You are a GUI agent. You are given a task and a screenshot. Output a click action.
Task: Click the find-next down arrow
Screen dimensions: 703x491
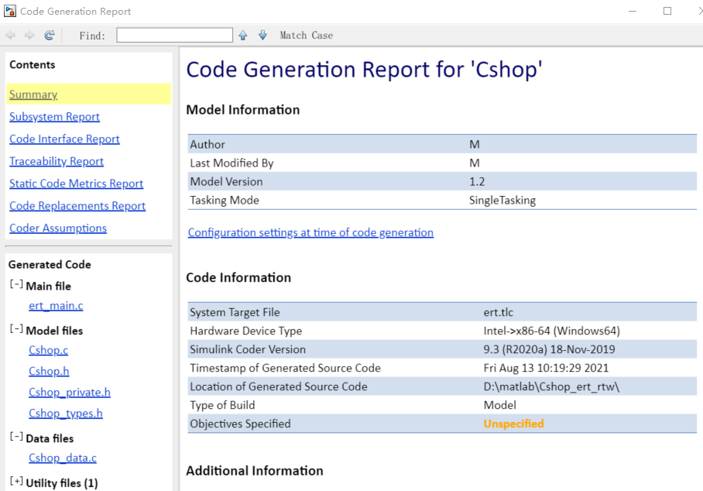point(262,35)
